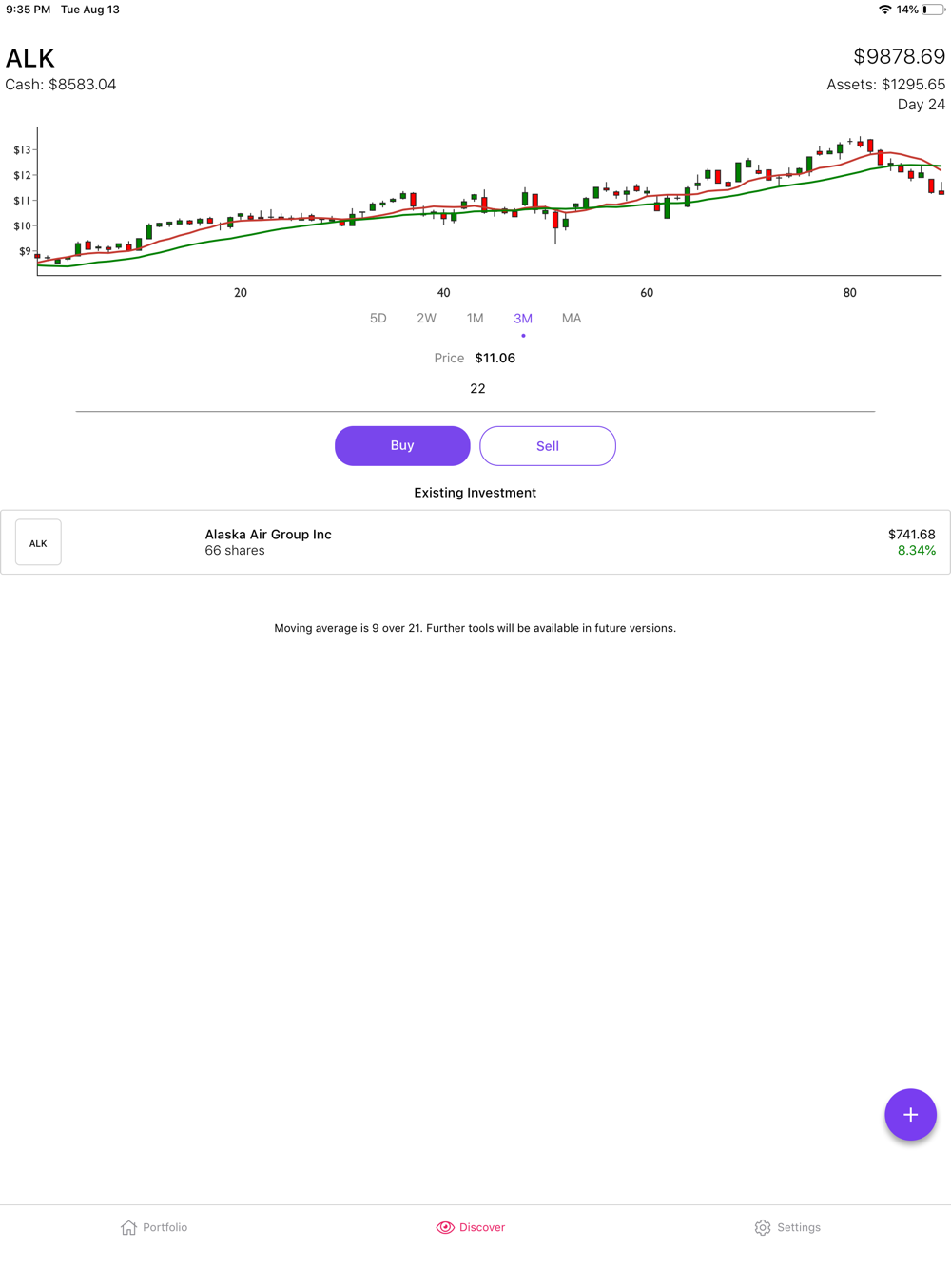Tap the candlestick chart area
951x1269 pixels.
pyautogui.click(x=489, y=202)
